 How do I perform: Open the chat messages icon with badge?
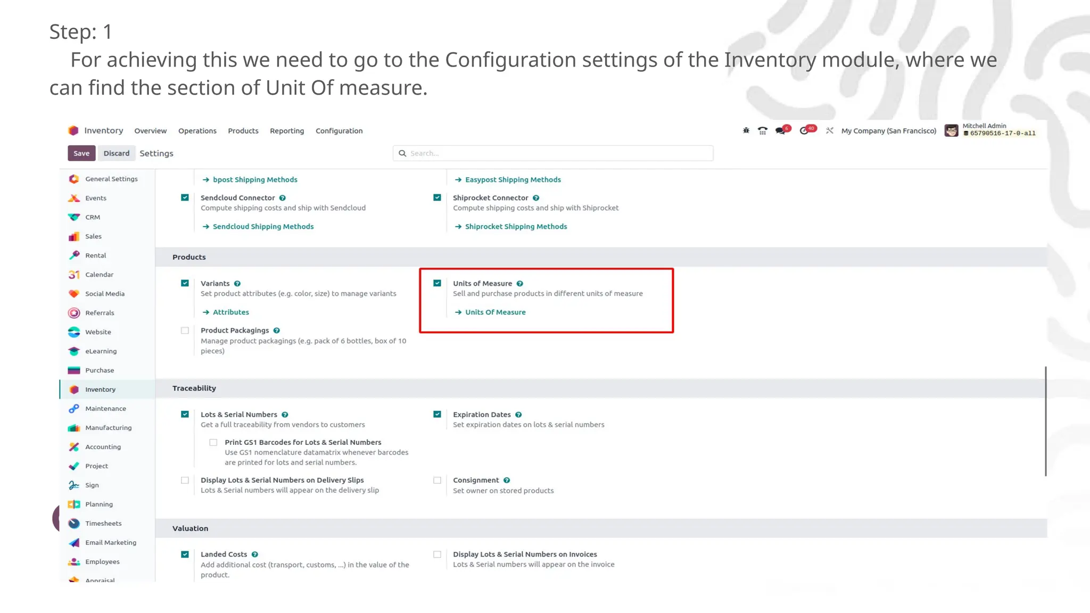(781, 130)
